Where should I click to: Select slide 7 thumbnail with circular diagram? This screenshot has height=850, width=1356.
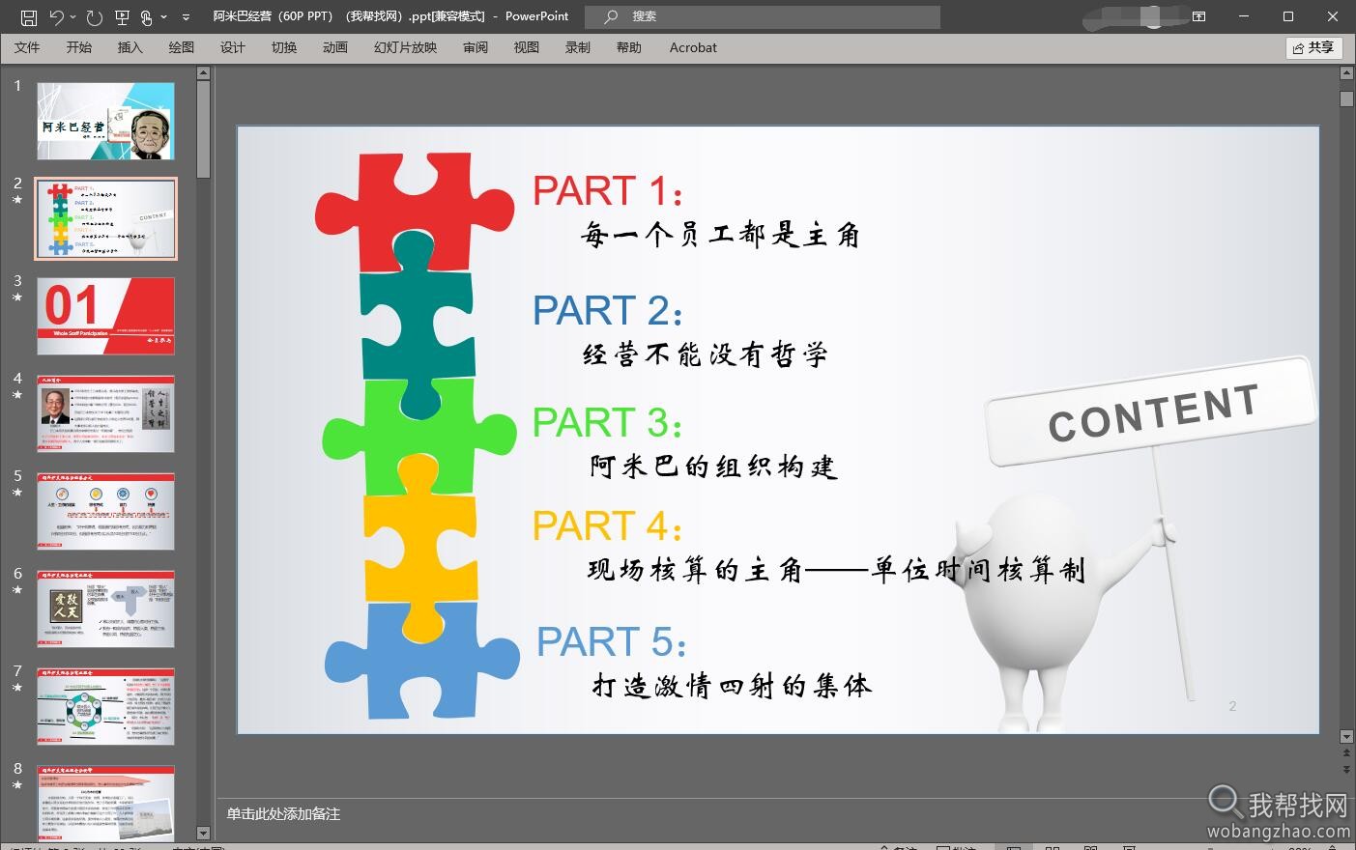106,706
